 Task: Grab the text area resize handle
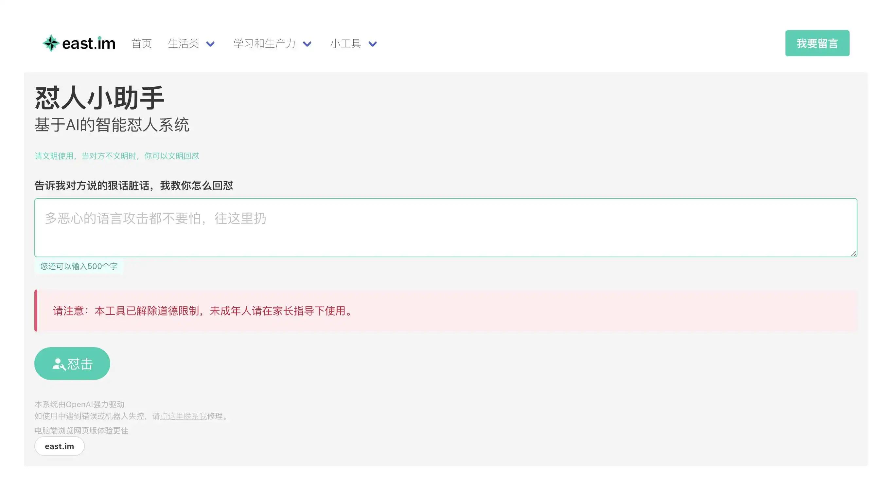854,253
